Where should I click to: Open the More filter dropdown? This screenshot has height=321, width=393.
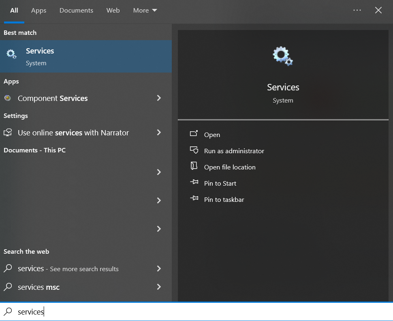coord(145,10)
